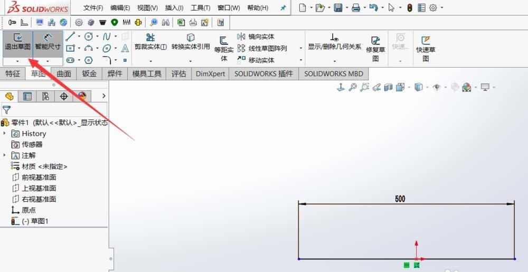Expand the manager pane tabs chevron
This screenshot has height=272, width=528.
click(103, 96)
